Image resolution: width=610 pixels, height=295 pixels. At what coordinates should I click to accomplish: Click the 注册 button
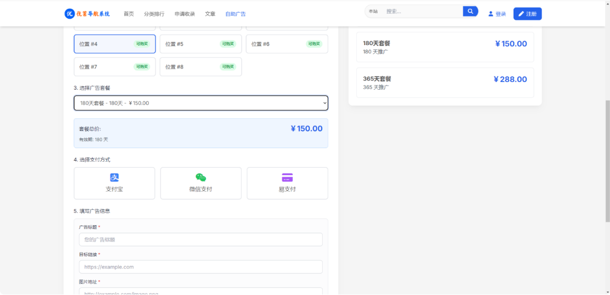coord(527,14)
